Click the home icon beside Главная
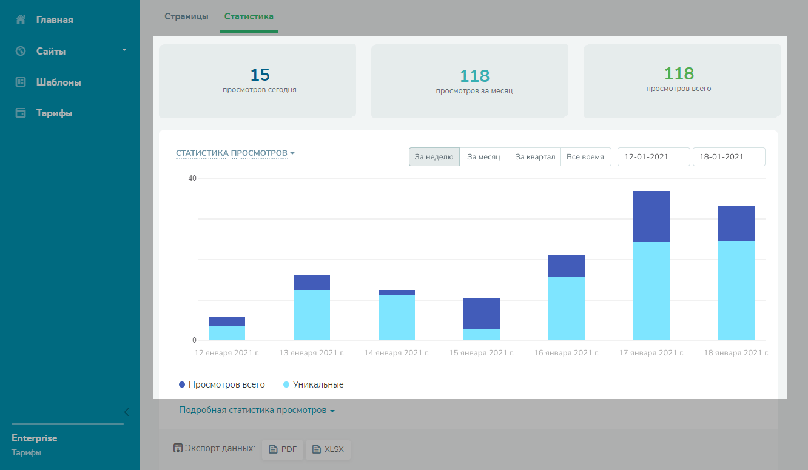The width and height of the screenshot is (808, 470). point(21,20)
